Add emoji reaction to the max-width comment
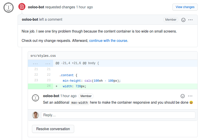 (183, 96)
